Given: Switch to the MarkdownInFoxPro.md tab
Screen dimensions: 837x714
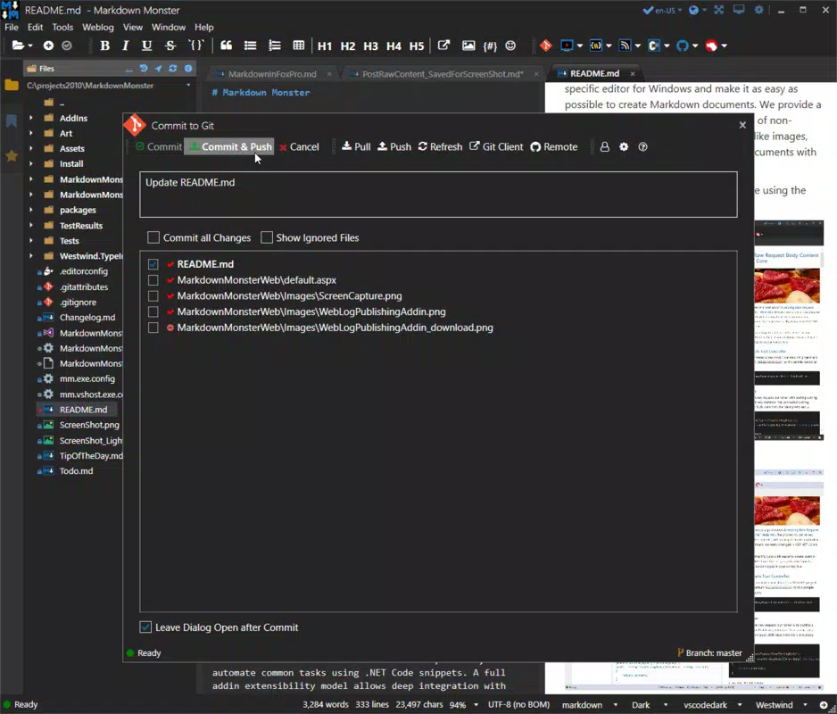Looking at the screenshot, I should coord(272,74).
